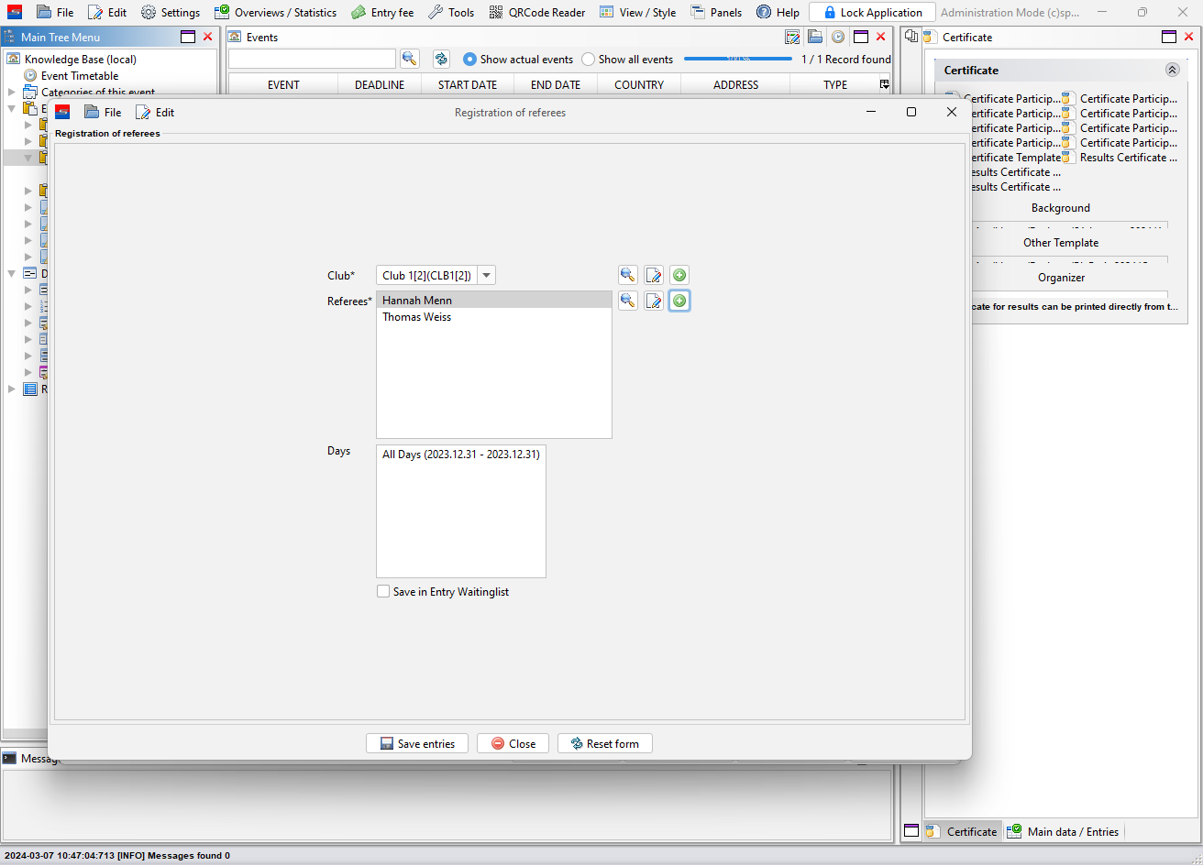1203x866 pixels.
Task: Click the Events search input field
Action: (312, 59)
